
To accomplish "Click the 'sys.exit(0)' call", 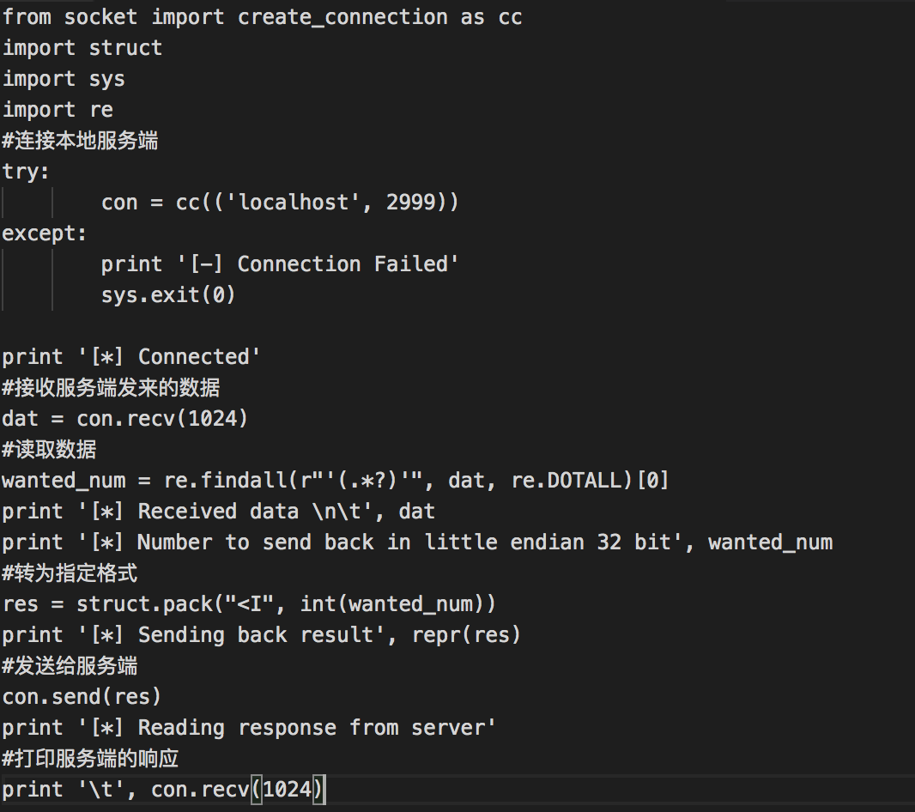I will 168,295.
